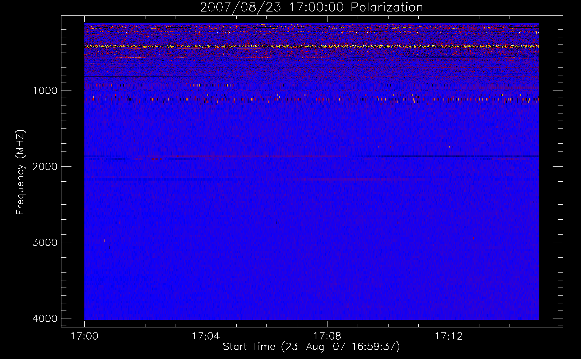The height and width of the screenshot is (359, 581).
Task: Click the 17:08 time tick label
Action: point(327,336)
